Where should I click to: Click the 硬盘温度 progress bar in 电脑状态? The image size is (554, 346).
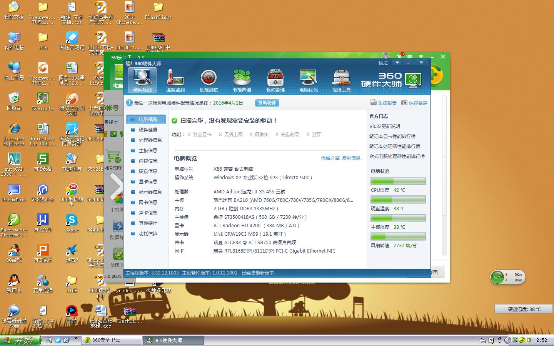398,200
